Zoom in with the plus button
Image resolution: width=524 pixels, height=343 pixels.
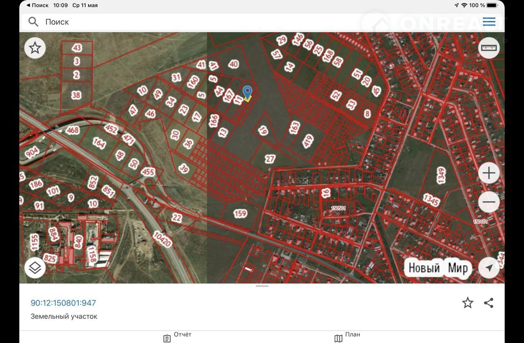[489, 173]
